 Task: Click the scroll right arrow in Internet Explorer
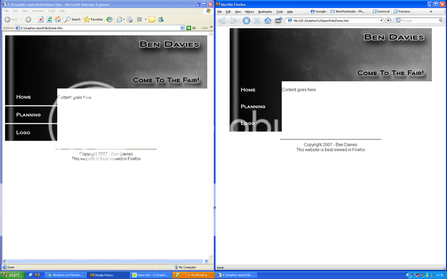click(x=206, y=261)
